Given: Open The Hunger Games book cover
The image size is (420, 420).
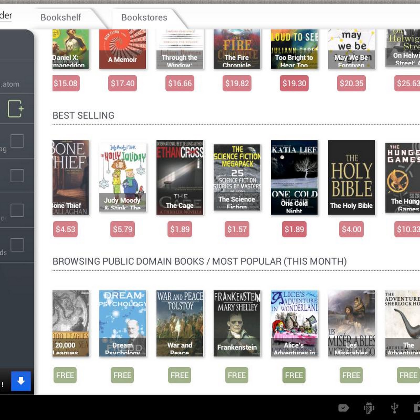Looking at the screenshot, I should click(403, 178).
